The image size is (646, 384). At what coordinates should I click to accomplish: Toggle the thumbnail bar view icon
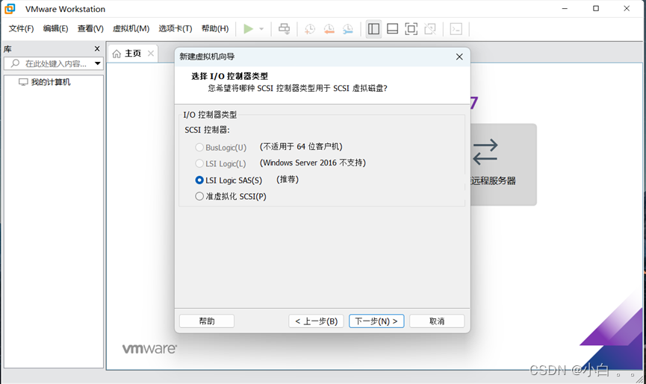pyautogui.click(x=392, y=29)
